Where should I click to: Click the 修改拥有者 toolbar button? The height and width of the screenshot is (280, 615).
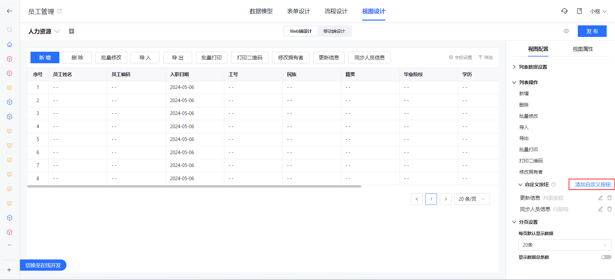coord(291,57)
